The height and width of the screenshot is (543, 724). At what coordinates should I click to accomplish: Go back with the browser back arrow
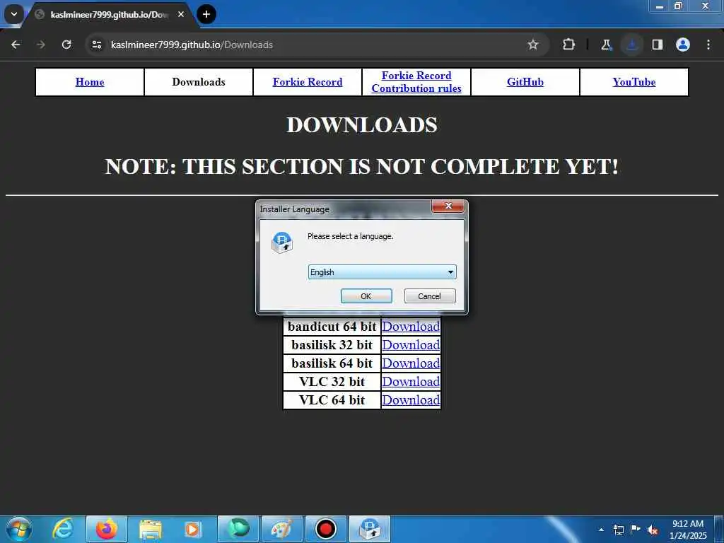pos(16,45)
